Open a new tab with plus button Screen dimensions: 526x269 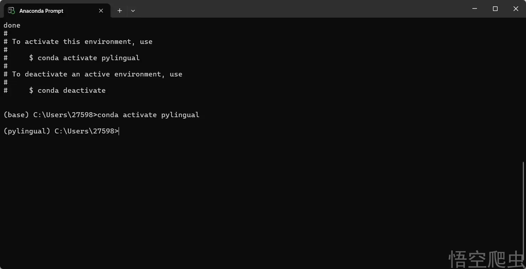(x=120, y=11)
